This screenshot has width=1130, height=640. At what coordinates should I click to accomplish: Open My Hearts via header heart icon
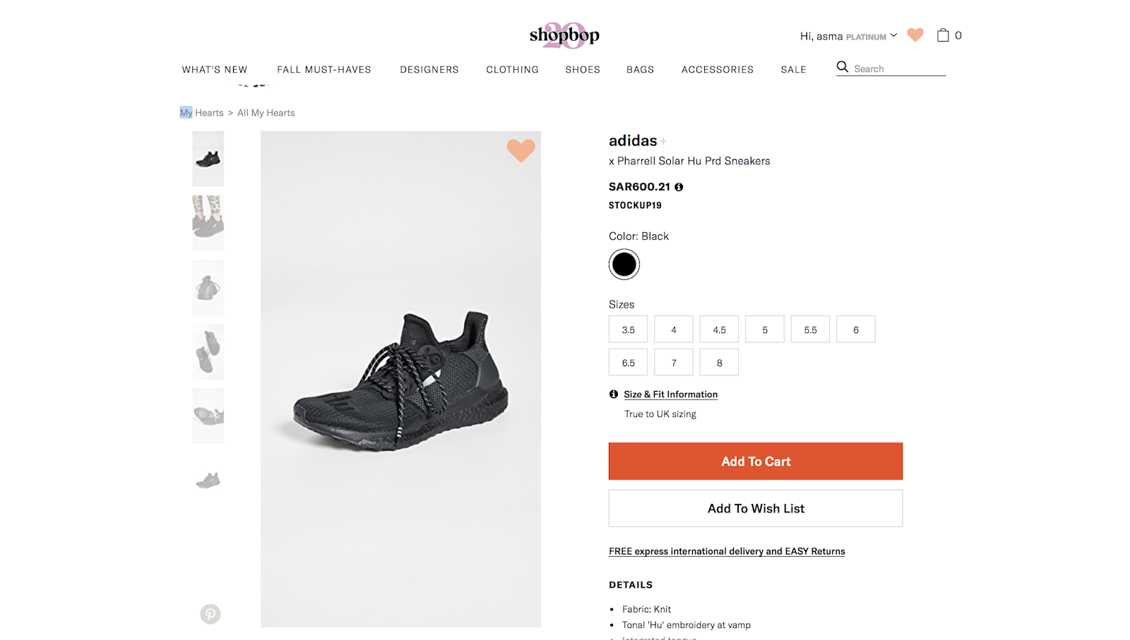tap(915, 35)
